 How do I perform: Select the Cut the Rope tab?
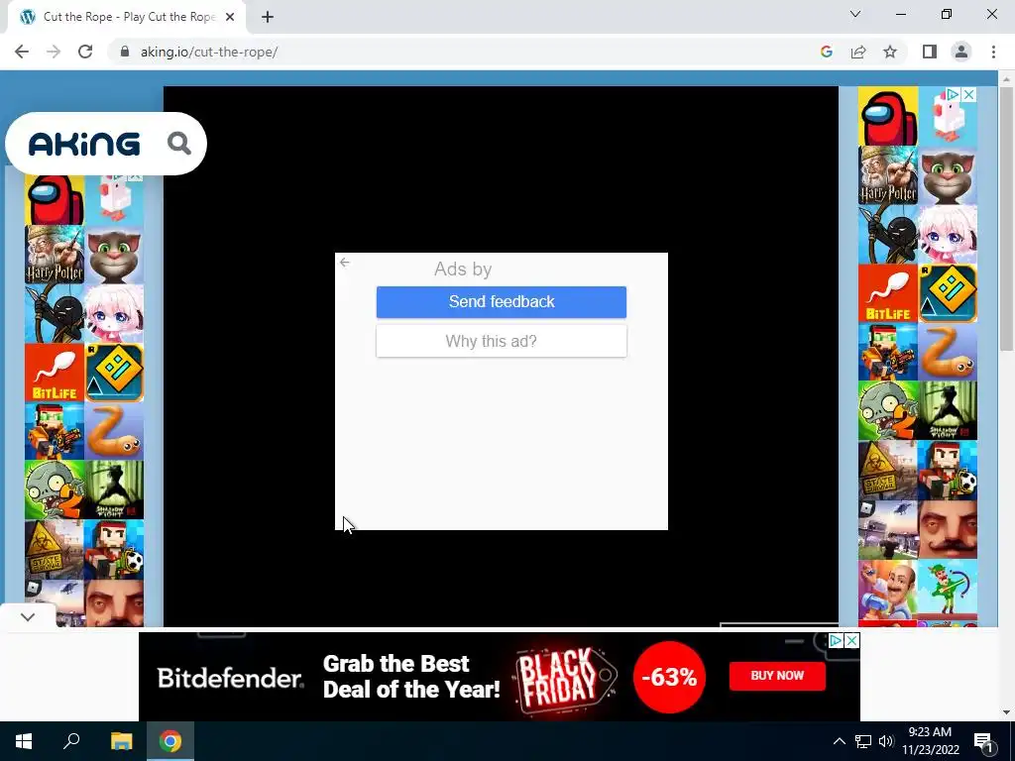pyautogui.click(x=126, y=17)
